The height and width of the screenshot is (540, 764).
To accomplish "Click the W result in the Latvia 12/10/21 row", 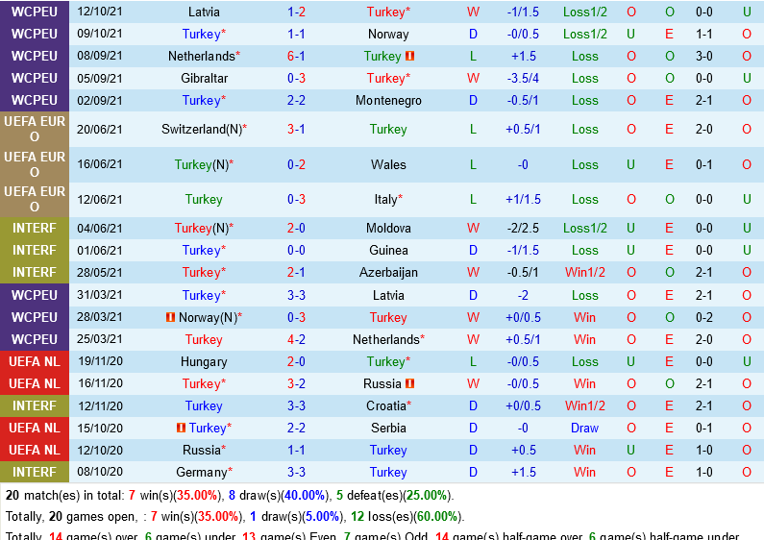I will point(473,12).
